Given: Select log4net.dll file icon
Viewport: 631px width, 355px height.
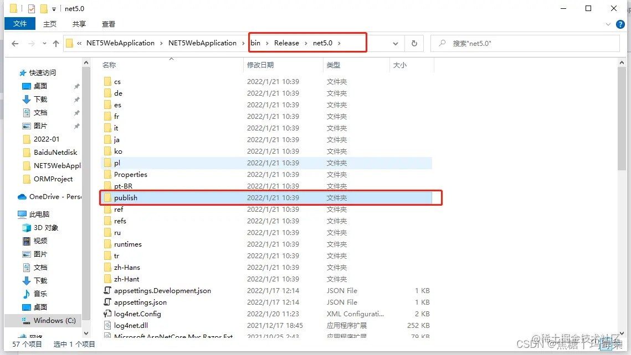Looking at the screenshot, I should [107, 325].
